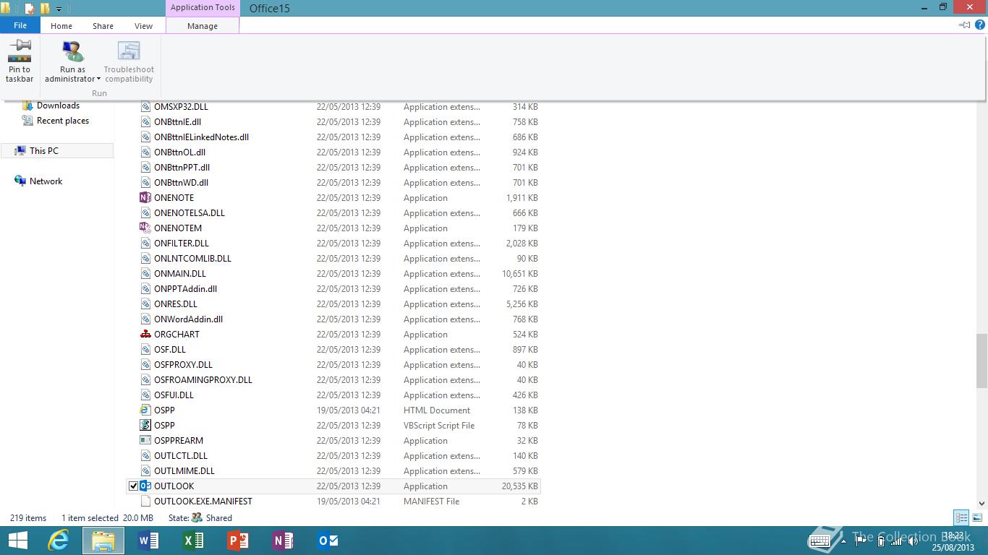Select the ONFILTER.DLL file name

182,243
